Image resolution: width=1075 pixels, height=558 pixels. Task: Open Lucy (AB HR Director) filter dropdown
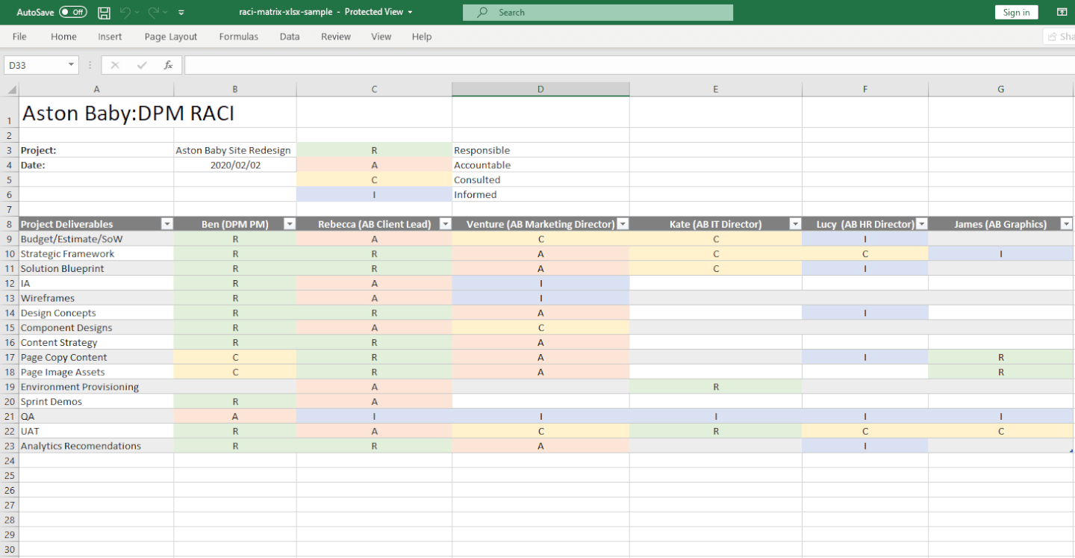click(x=922, y=224)
